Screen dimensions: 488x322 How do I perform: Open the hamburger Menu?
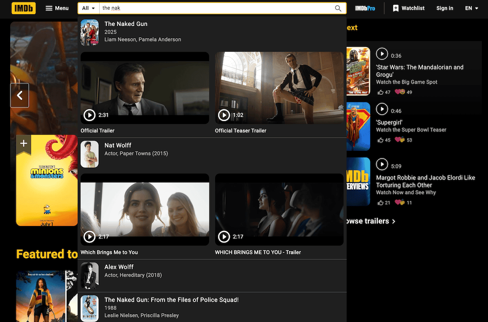click(x=57, y=8)
